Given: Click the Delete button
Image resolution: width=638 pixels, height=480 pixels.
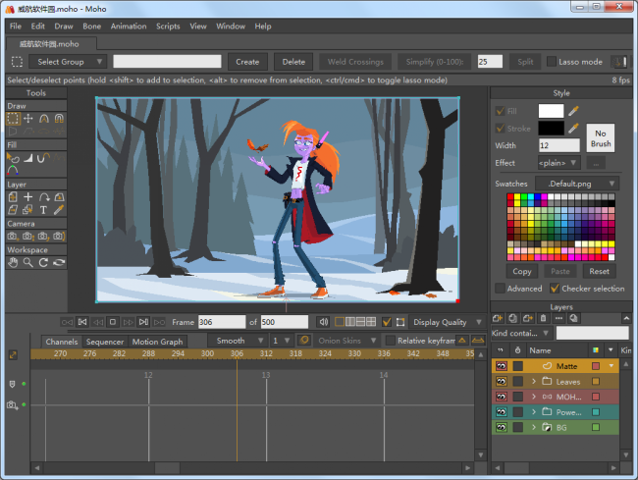Looking at the screenshot, I should pyautogui.click(x=293, y=62).
